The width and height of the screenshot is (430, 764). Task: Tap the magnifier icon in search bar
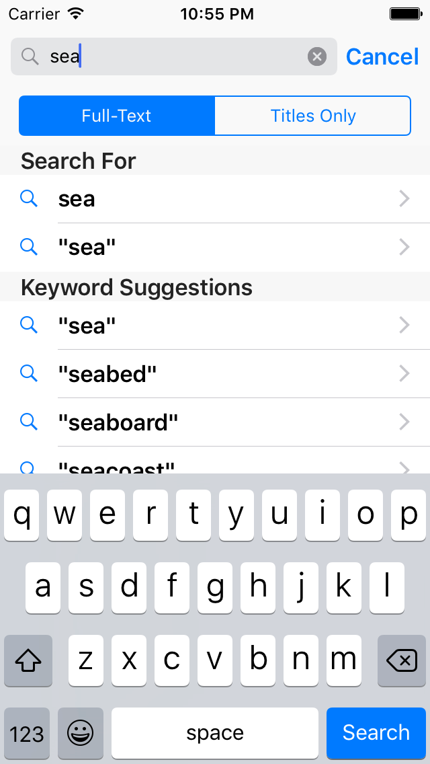[x=30, y=57]
